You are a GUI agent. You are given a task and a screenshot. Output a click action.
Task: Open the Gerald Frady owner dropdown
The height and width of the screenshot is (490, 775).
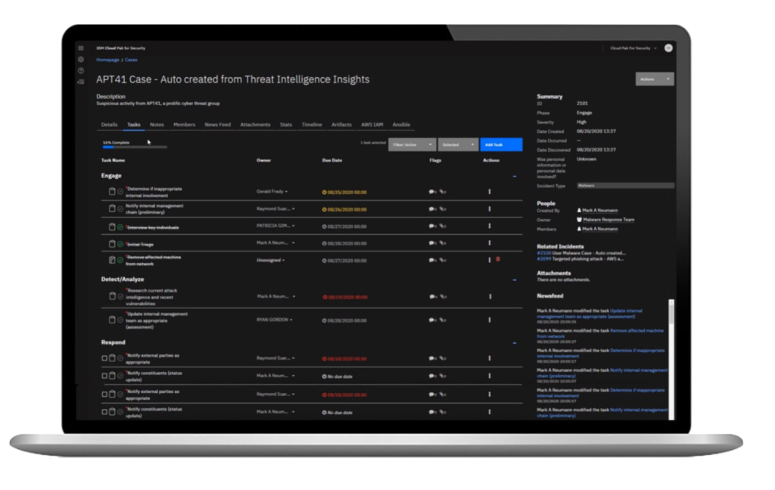point(272,192)
